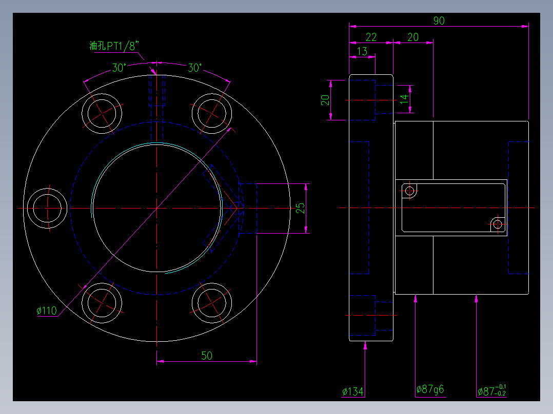Click the ø87g6 diameter label
The height and width of the screenshot is (414, 553).
coord(430,389)
